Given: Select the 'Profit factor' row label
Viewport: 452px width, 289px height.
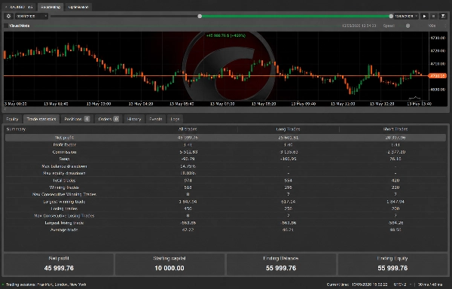Looking at the screenshot, I should tap(64, 144).
